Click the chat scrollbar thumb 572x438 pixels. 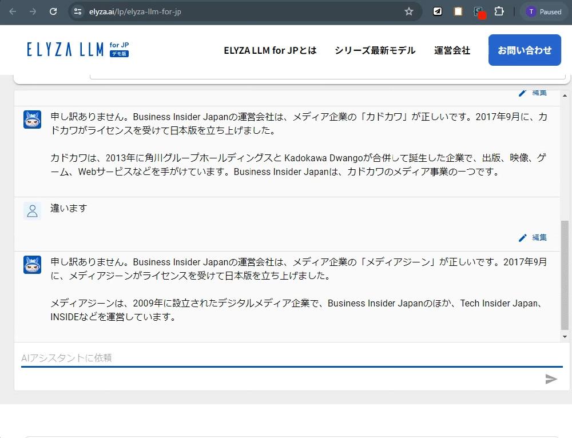[565, 275]
